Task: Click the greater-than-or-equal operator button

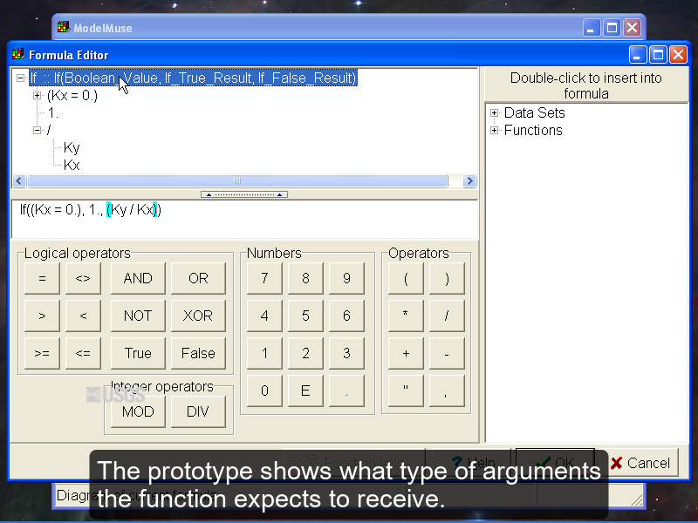Action: pyautogui.click(x=42, y=354)
